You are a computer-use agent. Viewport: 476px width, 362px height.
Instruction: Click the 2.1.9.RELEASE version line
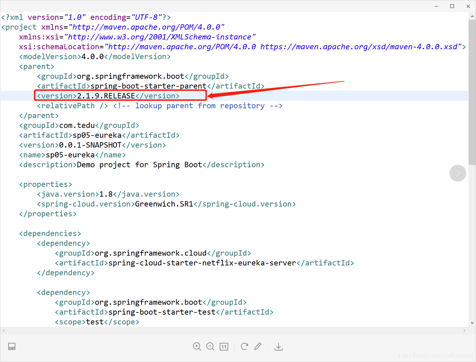pyautogui.click(x=108, y=96)
